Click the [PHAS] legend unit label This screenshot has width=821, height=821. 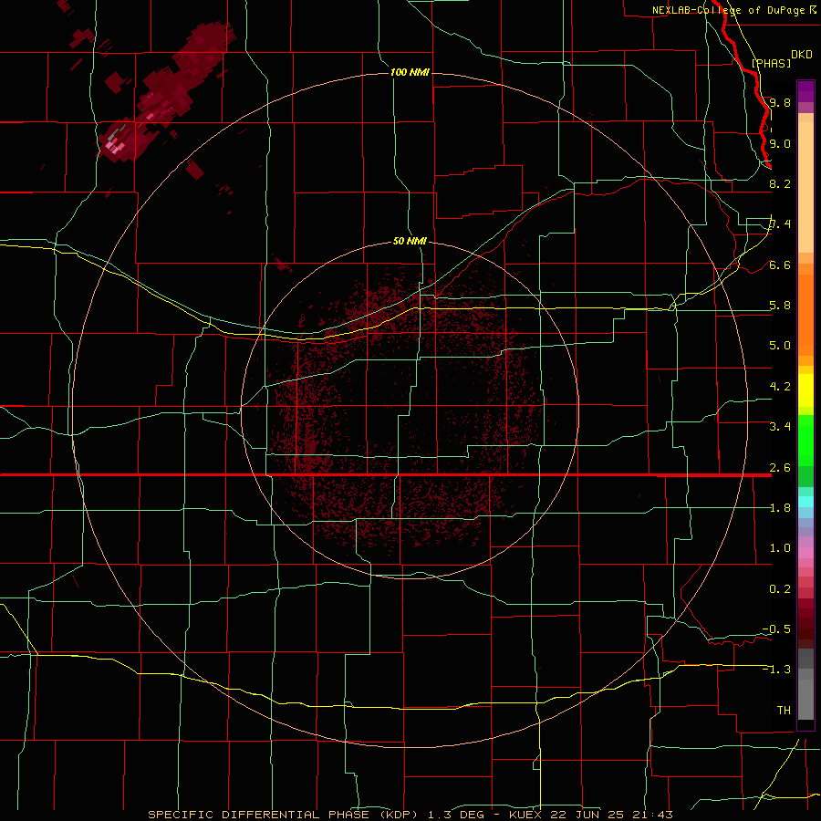[771, 63]
